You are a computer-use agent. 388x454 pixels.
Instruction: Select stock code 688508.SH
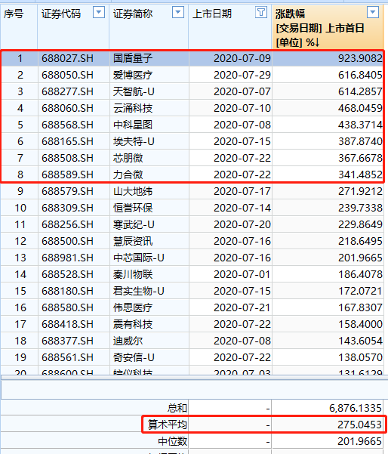(67, 158)
